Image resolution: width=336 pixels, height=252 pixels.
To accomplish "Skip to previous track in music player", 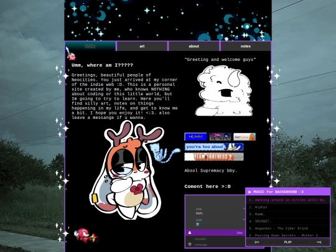I will (x=257, y=242).
